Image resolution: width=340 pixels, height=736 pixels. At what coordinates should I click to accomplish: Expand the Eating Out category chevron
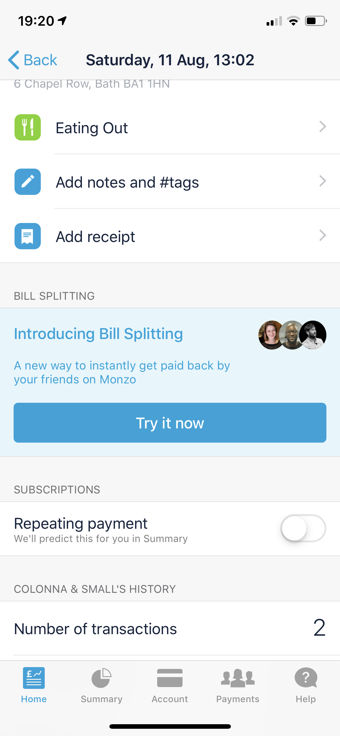[323, 127]
